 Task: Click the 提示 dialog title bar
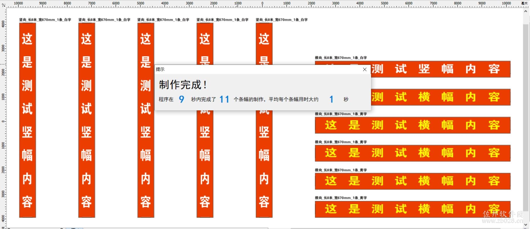click(x=257, y=69)
